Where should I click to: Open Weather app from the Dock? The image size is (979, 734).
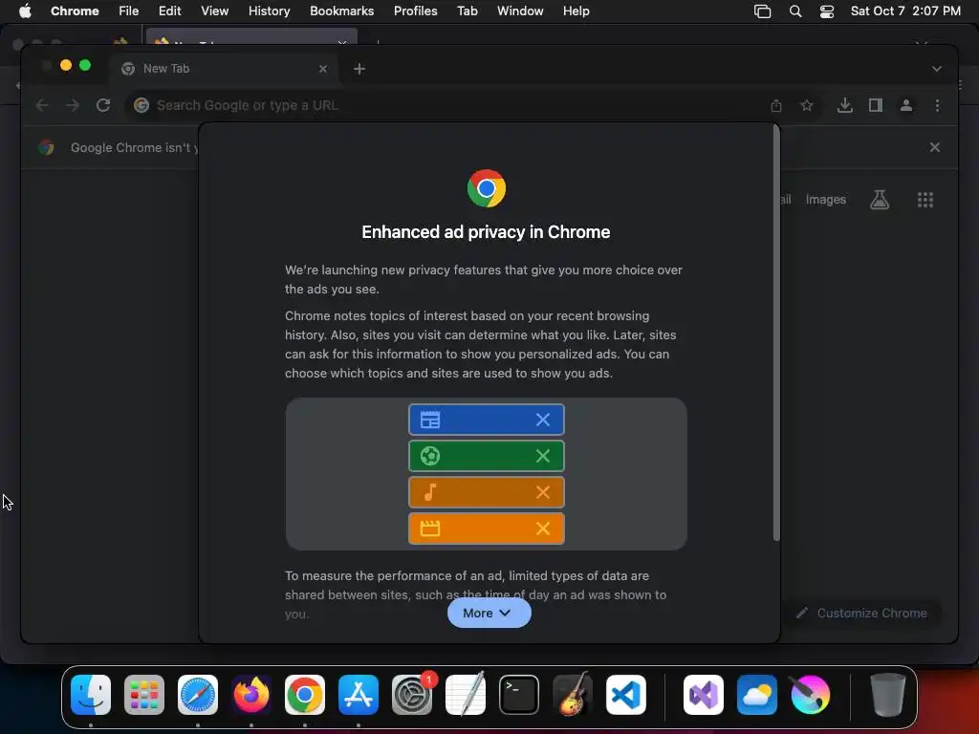click(757, 694)
